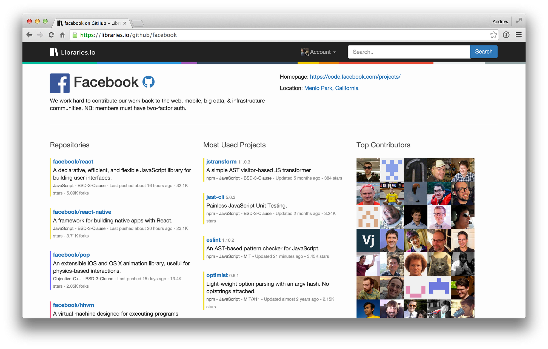
Task: Open the facebook/react-native repository link
Action: tap(82, 212)
